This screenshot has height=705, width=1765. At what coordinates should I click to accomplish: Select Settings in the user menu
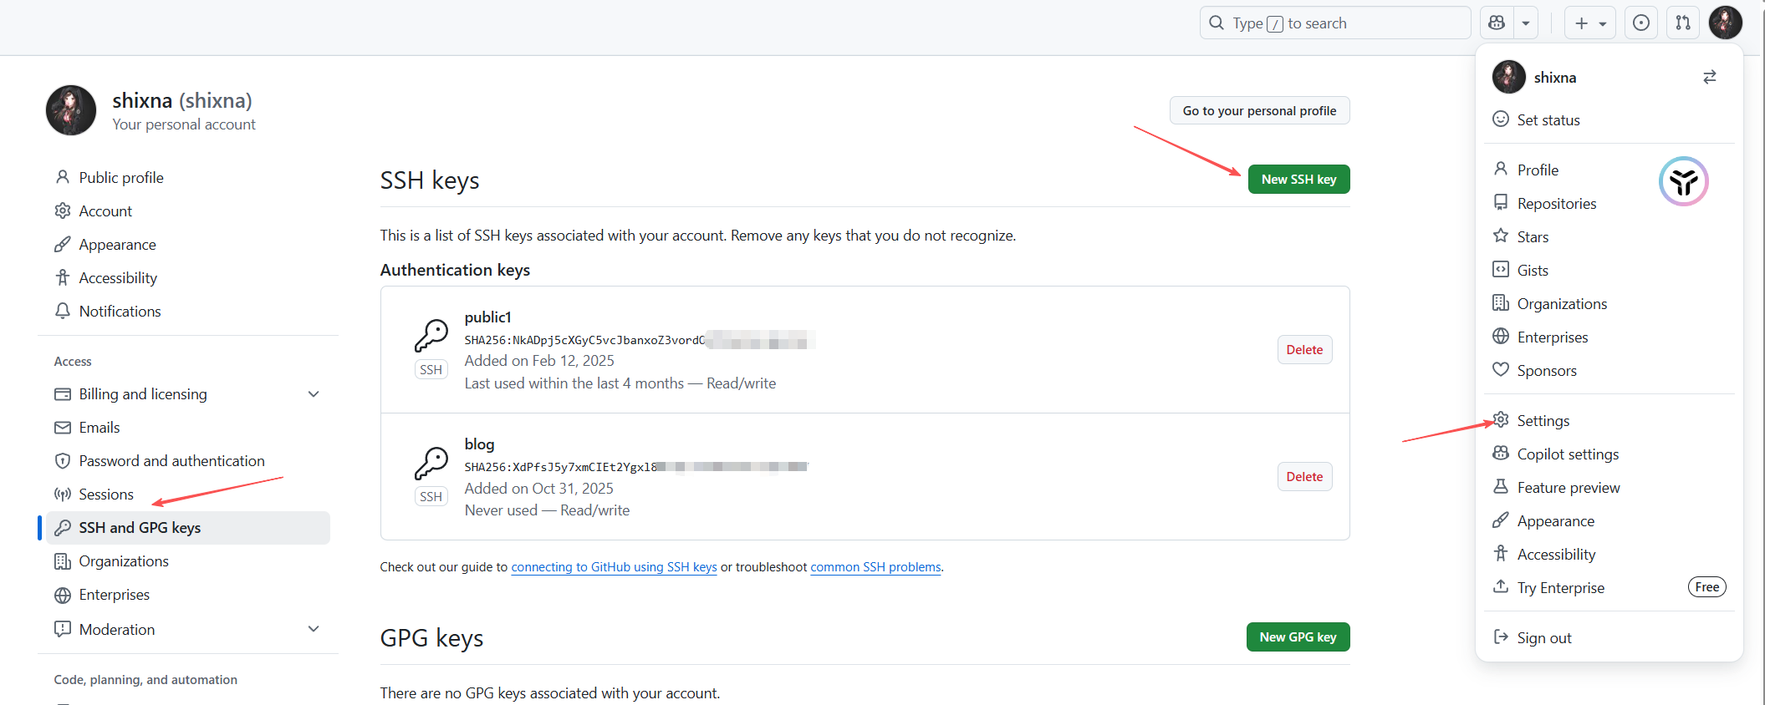tap(1543, 421)
